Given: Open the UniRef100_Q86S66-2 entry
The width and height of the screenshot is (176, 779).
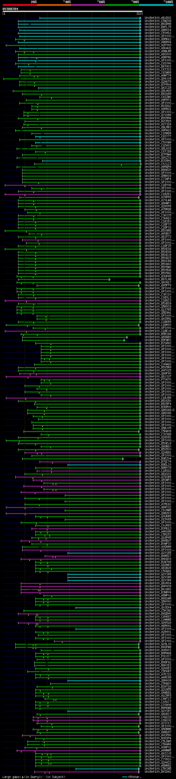Looking at the screenshot, I should pos(159,410).
